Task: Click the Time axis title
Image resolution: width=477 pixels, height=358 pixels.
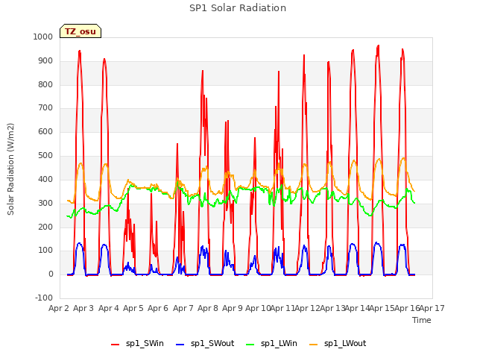Action: [422, 320]
